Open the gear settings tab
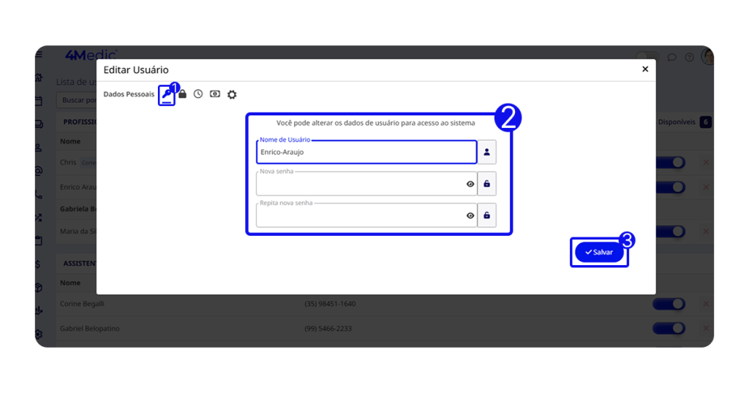Screen dimensions: 749x393 point(232,95)
